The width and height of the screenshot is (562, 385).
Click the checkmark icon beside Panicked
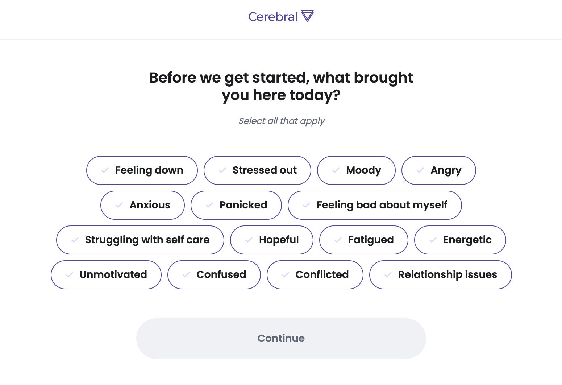click(209, 205)
